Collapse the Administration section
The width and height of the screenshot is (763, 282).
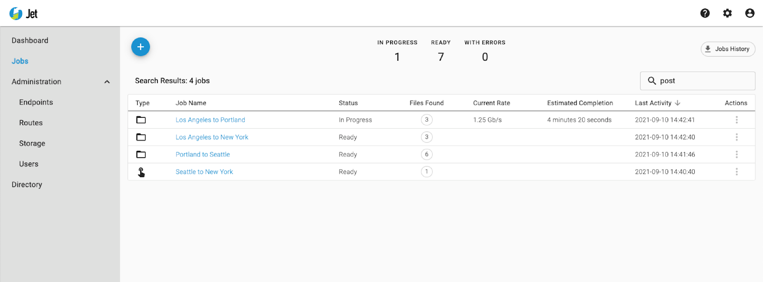pyautogui.click(x=107, y=82)
